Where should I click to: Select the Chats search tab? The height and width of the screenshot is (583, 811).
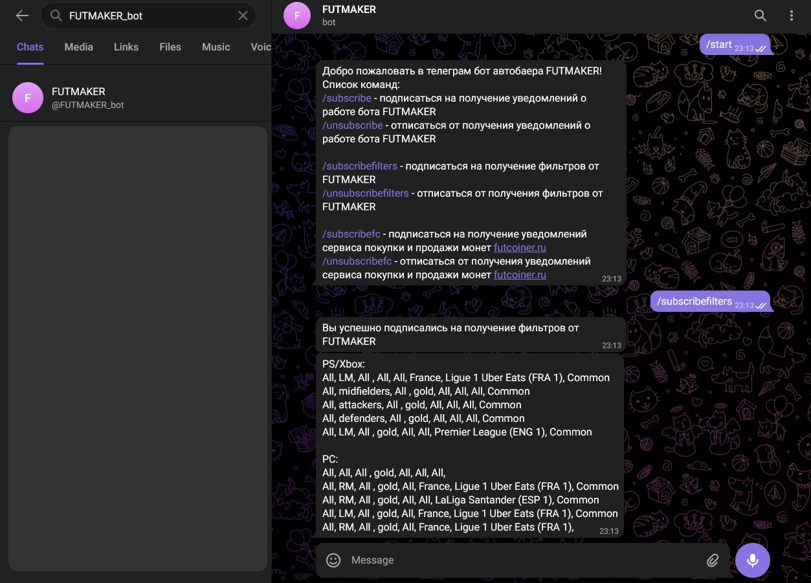click(x=30, y=47)
